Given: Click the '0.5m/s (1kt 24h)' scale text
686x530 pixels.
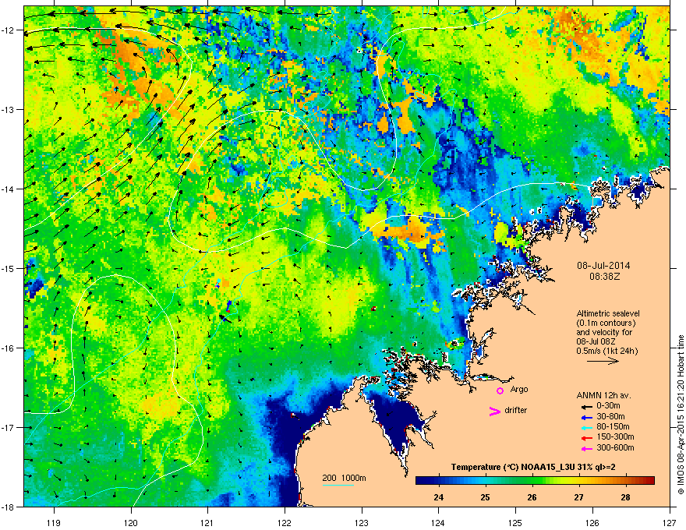Looking at the screenshot, I should pos(606,351).
